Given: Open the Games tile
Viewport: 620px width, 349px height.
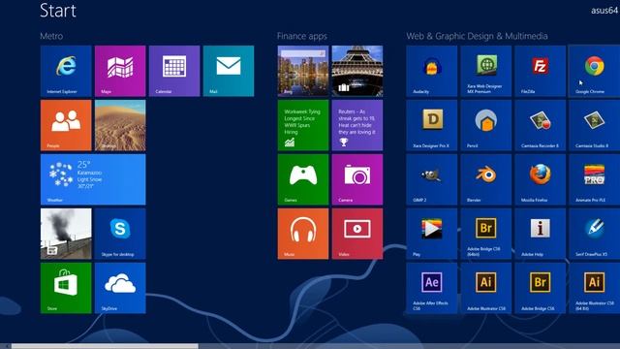Looking at the screenshot, I should (x=303, y=179).
